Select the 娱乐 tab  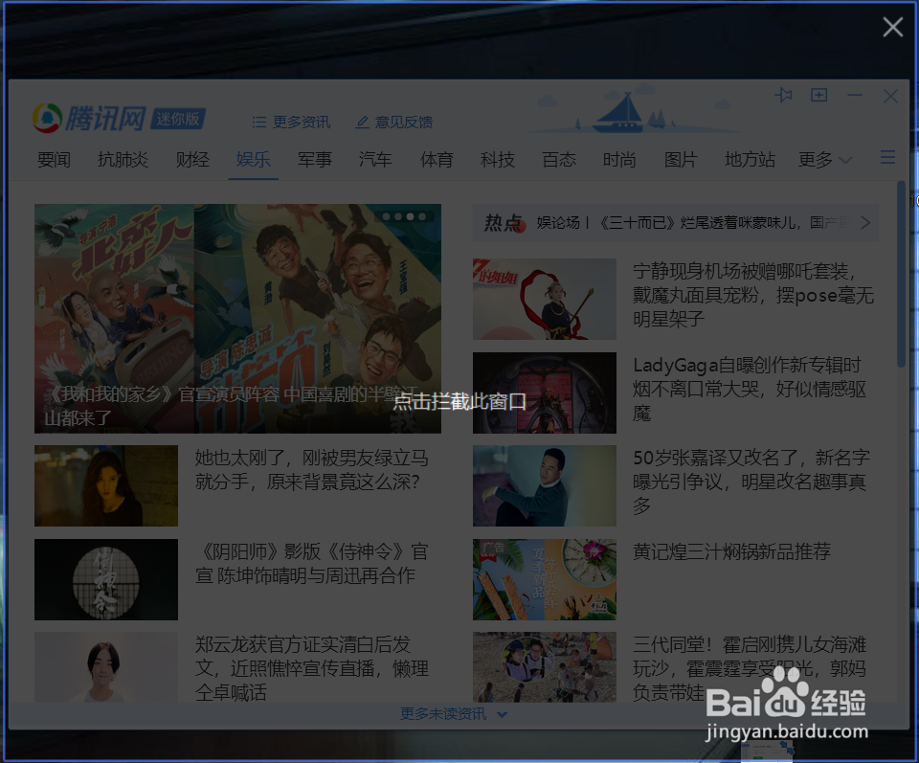[x=253, y=160]
